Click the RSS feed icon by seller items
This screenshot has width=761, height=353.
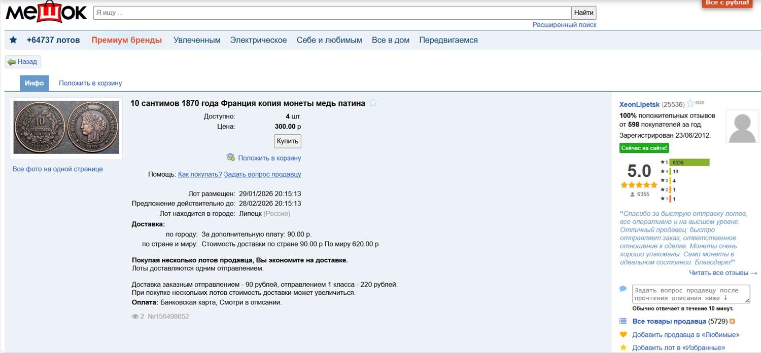point(732,322)
